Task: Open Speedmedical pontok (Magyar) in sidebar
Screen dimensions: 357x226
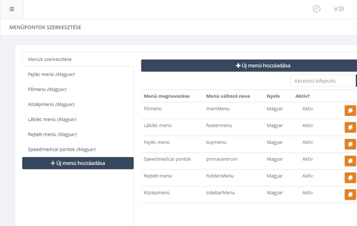Action: click(x=62, y=149)
